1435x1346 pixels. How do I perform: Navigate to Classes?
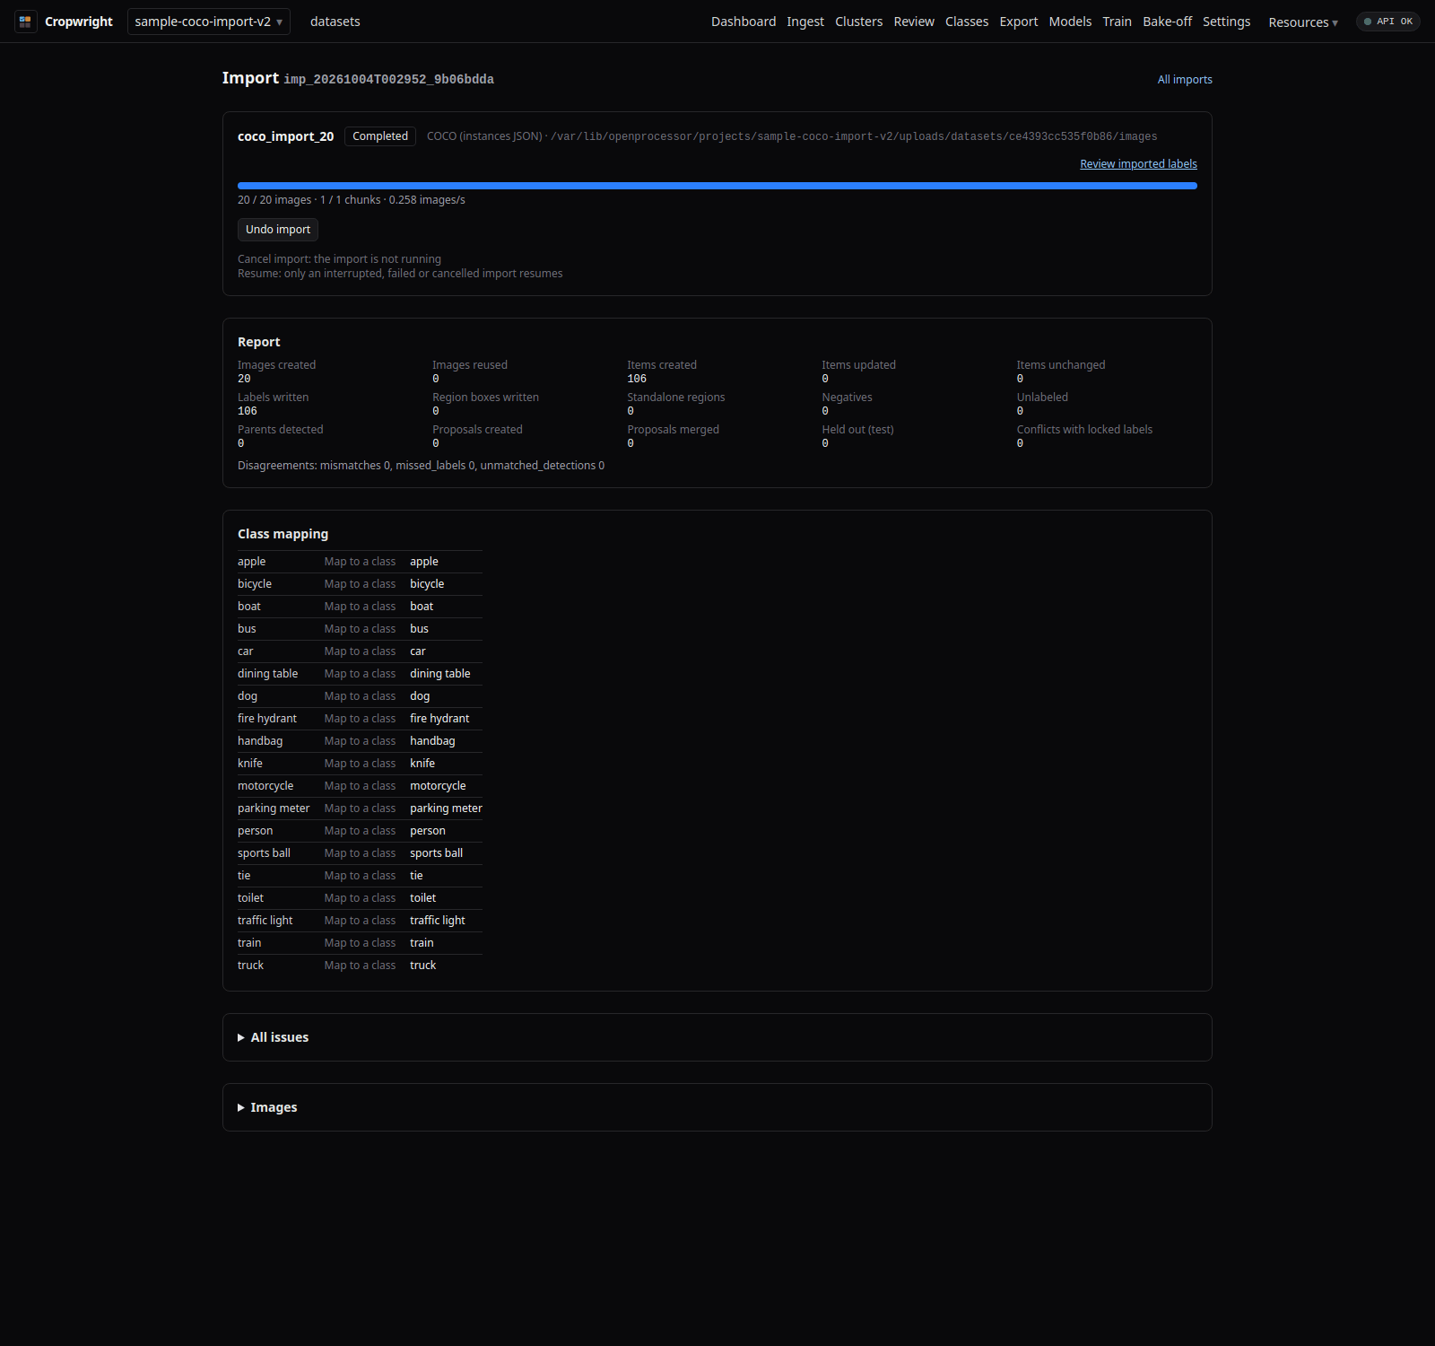(x=967, y=22)
